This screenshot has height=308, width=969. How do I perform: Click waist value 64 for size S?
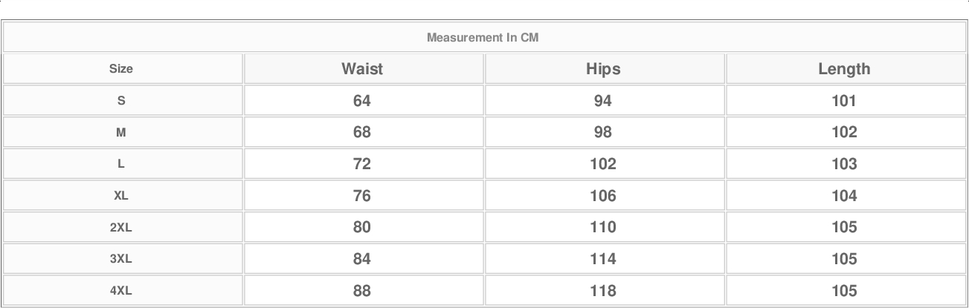tap(362, 101)
